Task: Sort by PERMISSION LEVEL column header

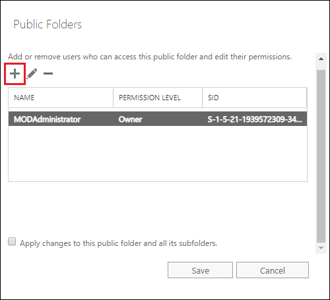Action: [x=158, y=98]
